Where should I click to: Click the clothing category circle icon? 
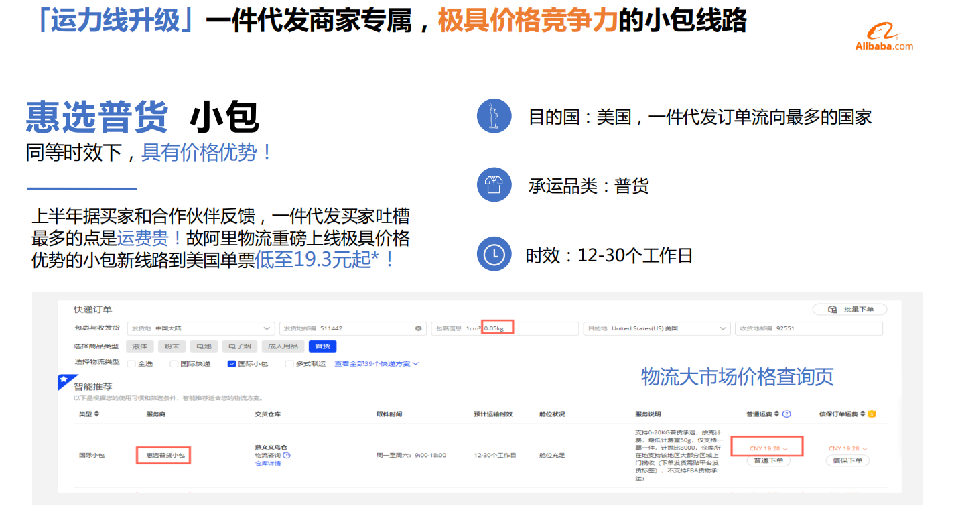click(x=494, y=185)
